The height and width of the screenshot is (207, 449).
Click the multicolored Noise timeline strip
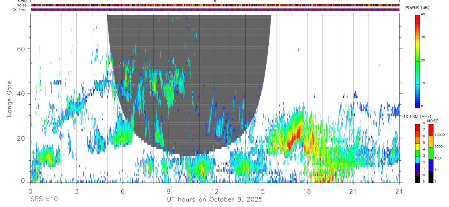point(215,5)
